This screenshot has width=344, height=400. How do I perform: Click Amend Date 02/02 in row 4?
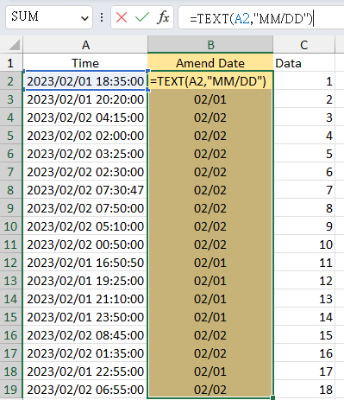point(210,117)
